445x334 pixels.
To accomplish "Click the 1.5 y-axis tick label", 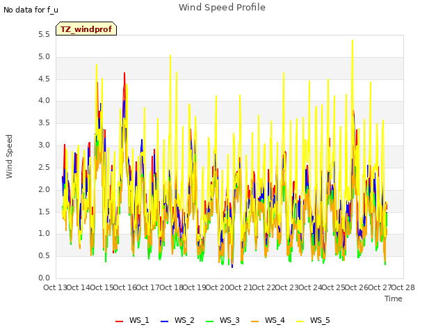I will pyautogui.click(x=44, y=212).
